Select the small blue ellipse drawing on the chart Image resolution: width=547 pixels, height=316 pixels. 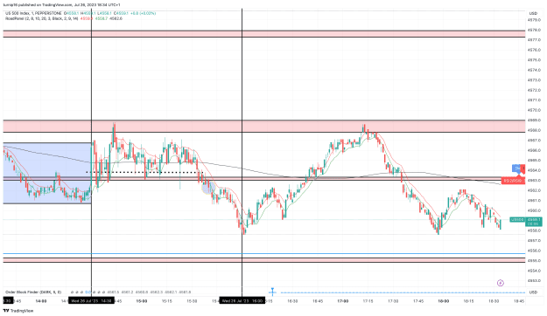tap(208, 188)
